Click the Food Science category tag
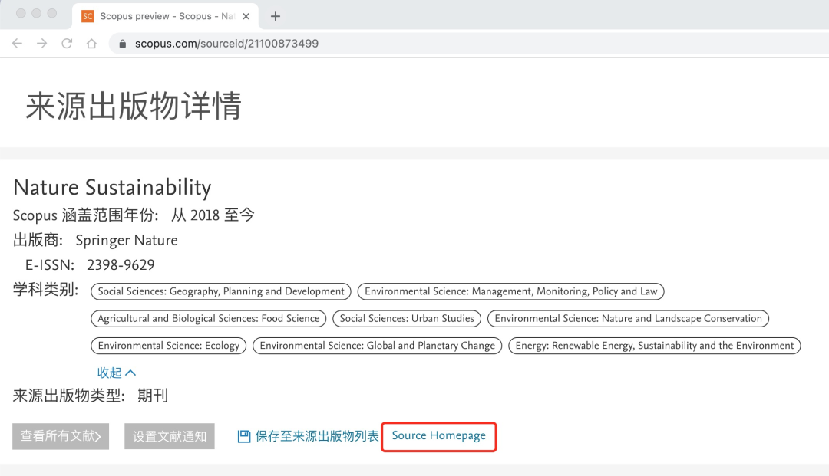The height and width of the screenshot is (476, 829). click(x=208, y=318)
